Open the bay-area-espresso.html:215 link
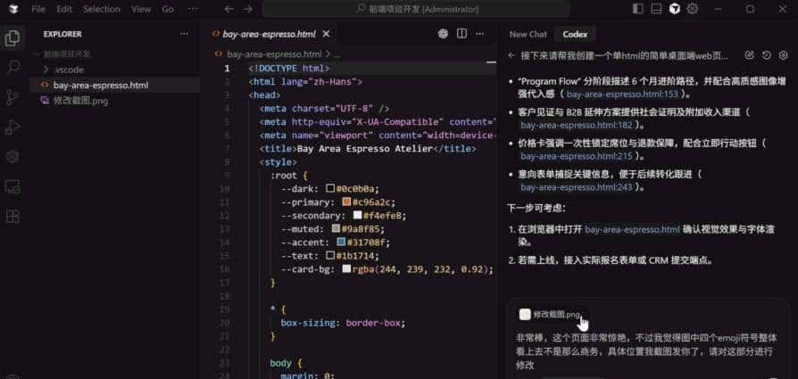 pos(576,156)
